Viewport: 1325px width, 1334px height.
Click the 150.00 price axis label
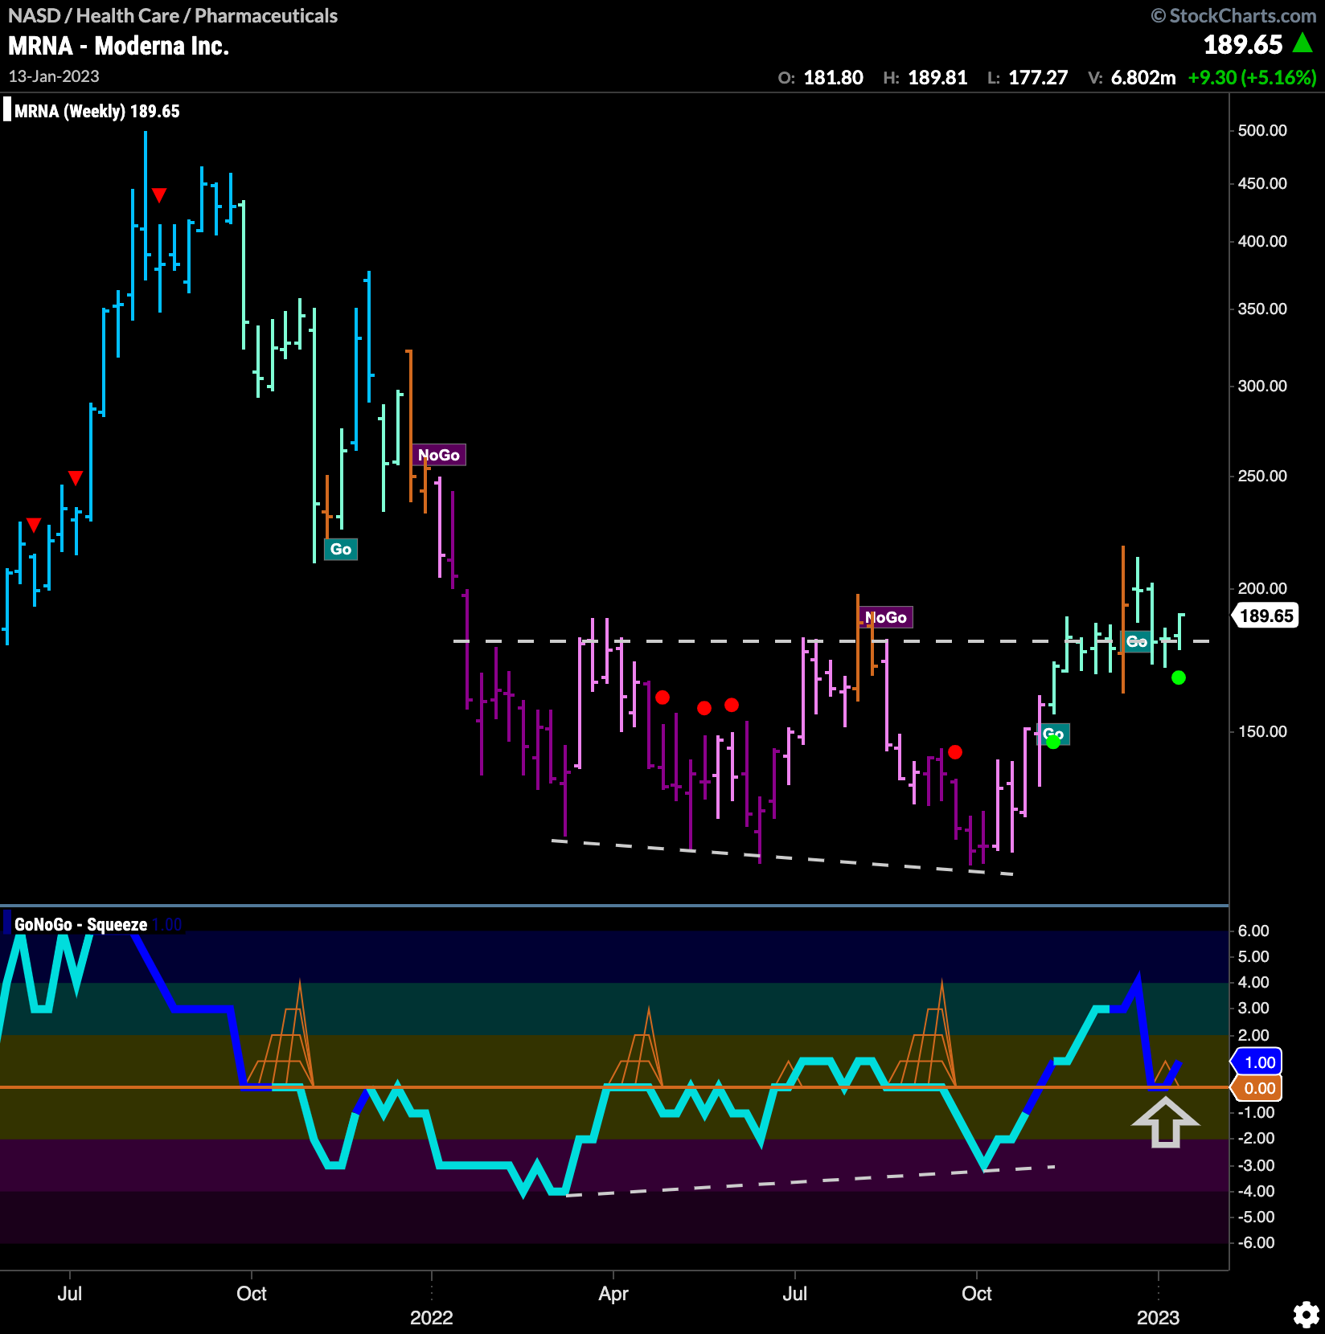point(1262,731)
